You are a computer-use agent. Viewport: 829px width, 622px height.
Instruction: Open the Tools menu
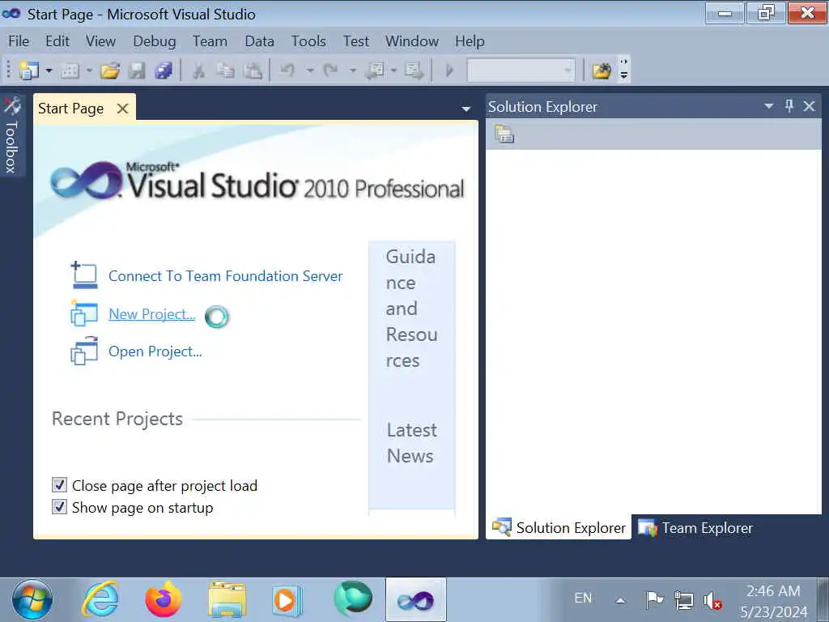coord(308,41)
